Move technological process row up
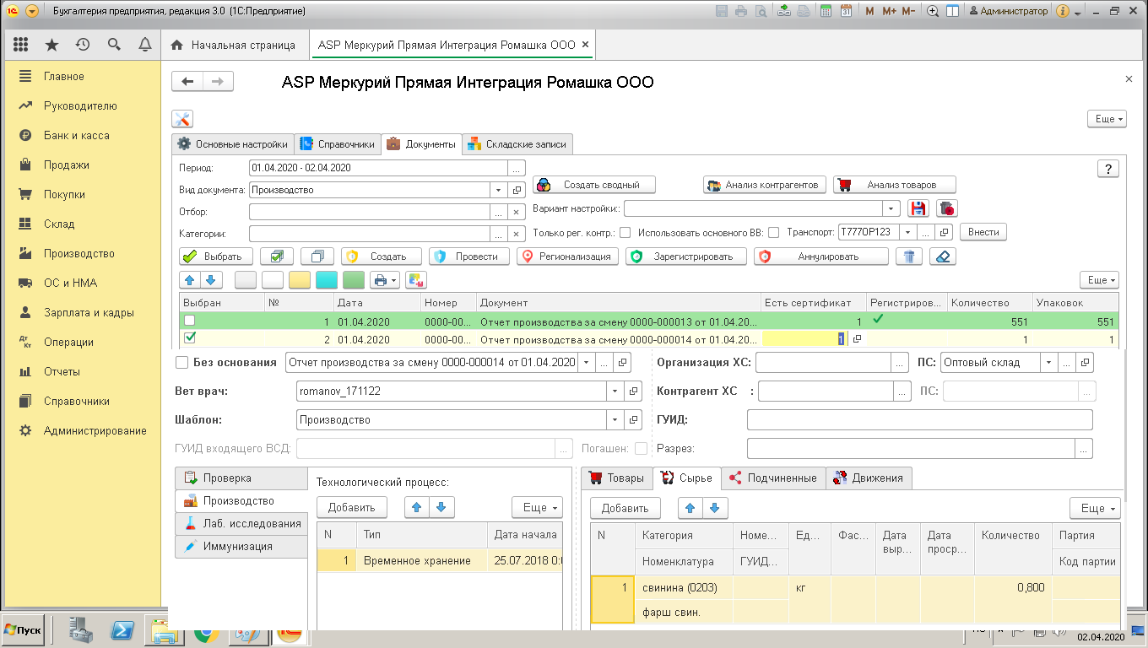 pos(417,507)
